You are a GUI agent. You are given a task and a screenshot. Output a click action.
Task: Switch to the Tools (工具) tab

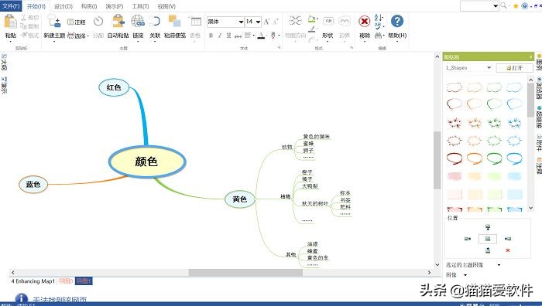[140, 6]
